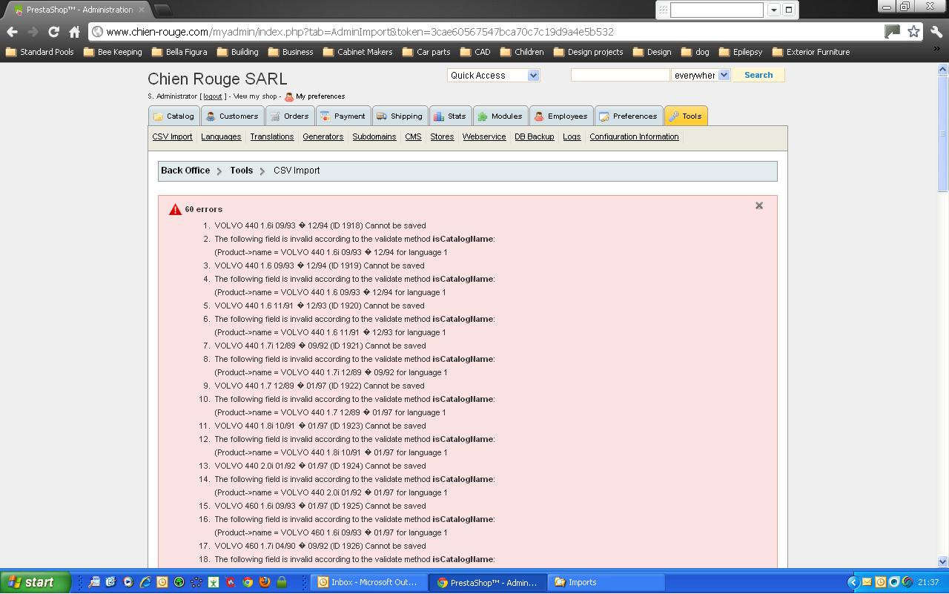Bookmark this page with the star icon
The height and width of the screenshot is (594, 949).
pyautogui.click(x=913, y=32)
